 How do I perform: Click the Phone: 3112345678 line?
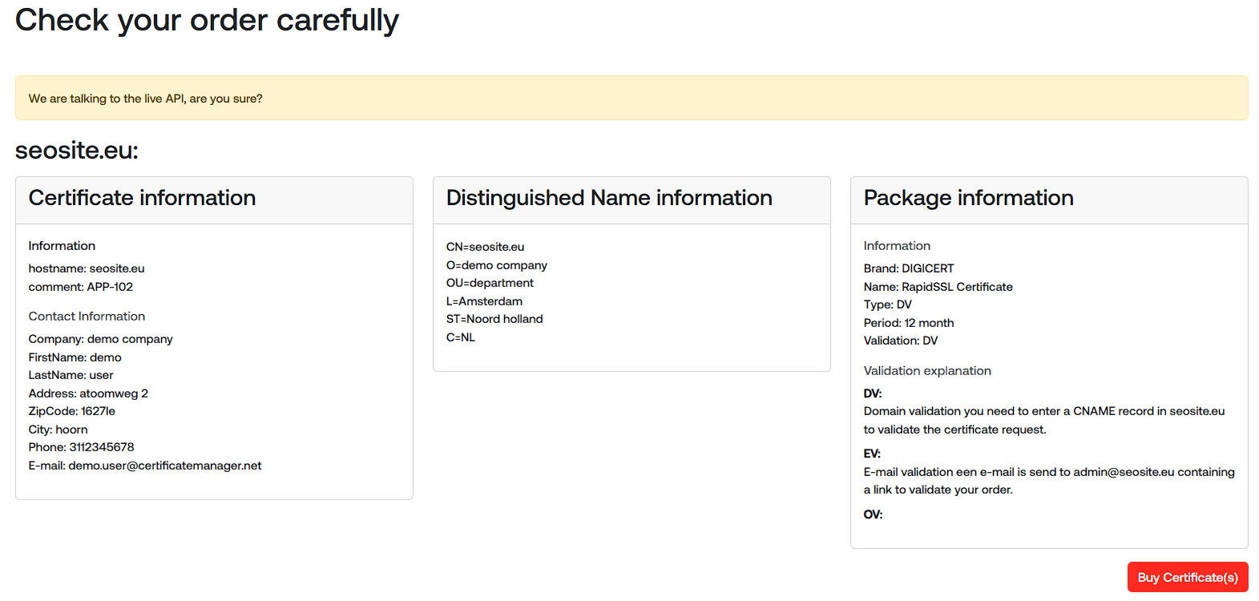[x=81, y=447]
